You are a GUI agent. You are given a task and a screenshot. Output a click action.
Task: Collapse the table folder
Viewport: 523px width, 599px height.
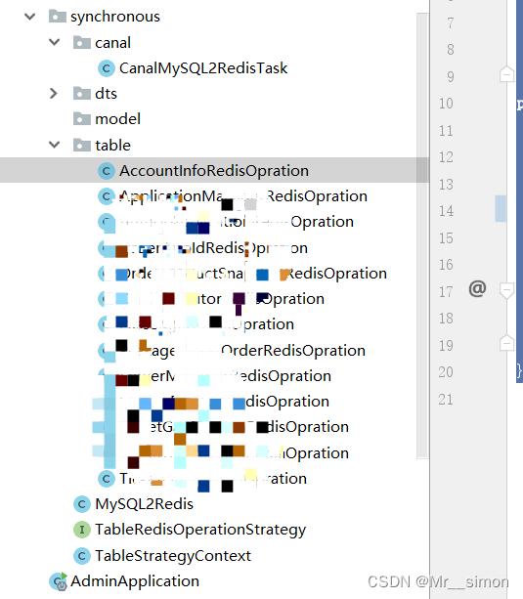[x=55, y=145]
